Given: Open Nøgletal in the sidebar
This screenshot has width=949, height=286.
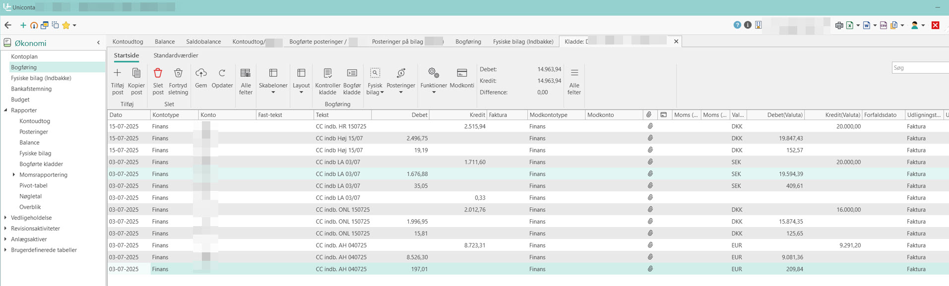Looking at the screenshot, I should coord(30,196).
